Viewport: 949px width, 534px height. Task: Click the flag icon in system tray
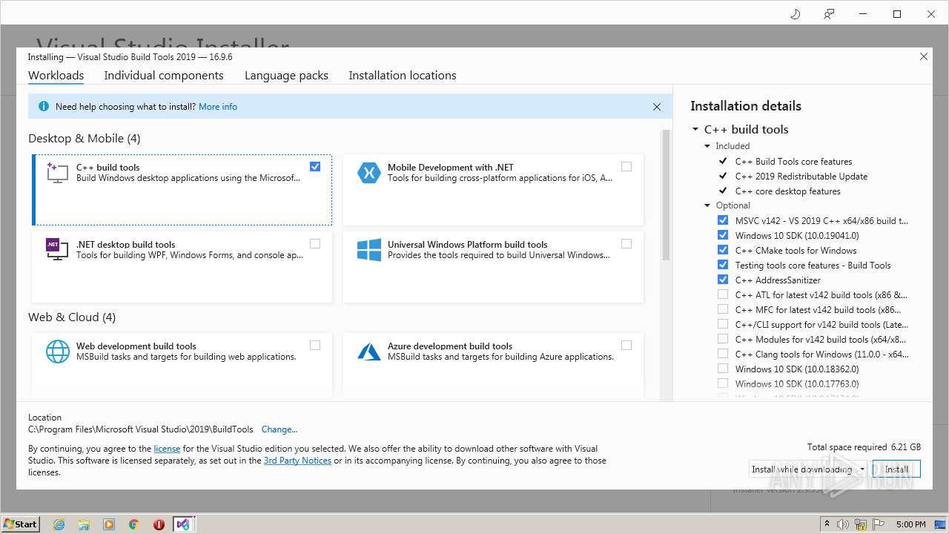(x=879, y=524)
